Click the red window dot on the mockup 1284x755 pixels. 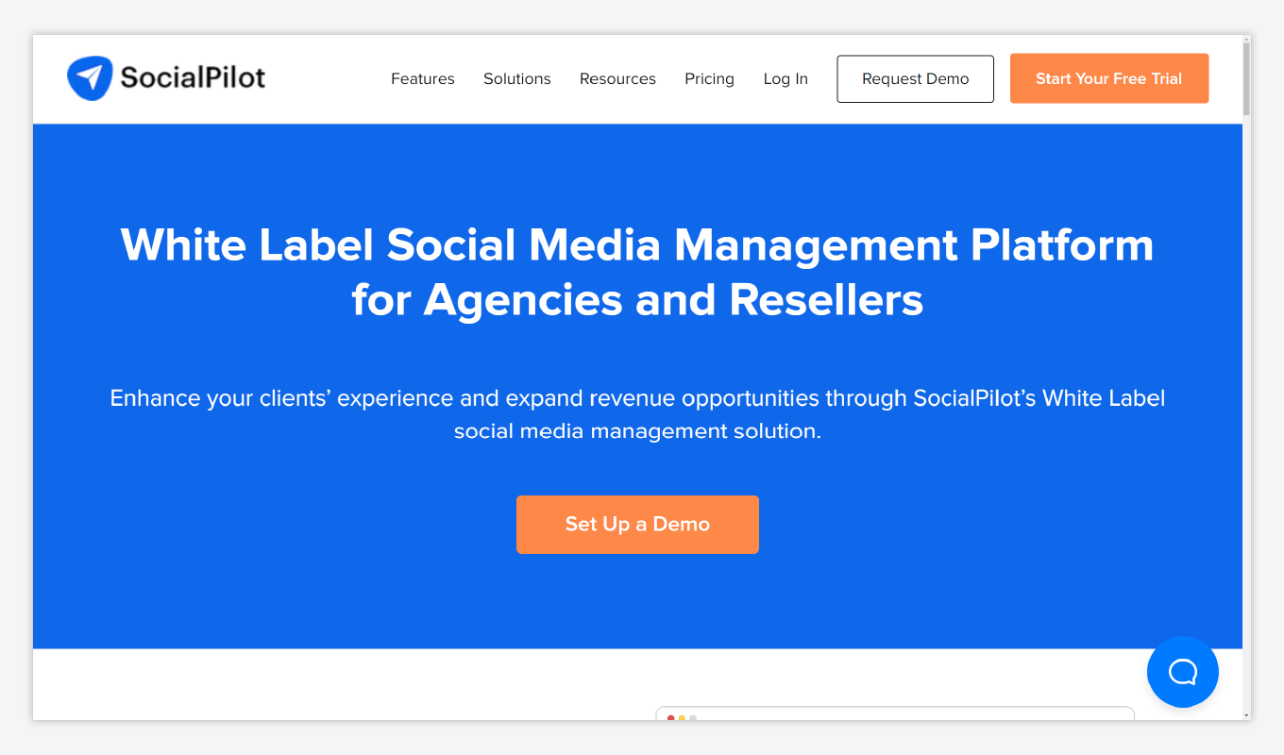coord(671,718)
